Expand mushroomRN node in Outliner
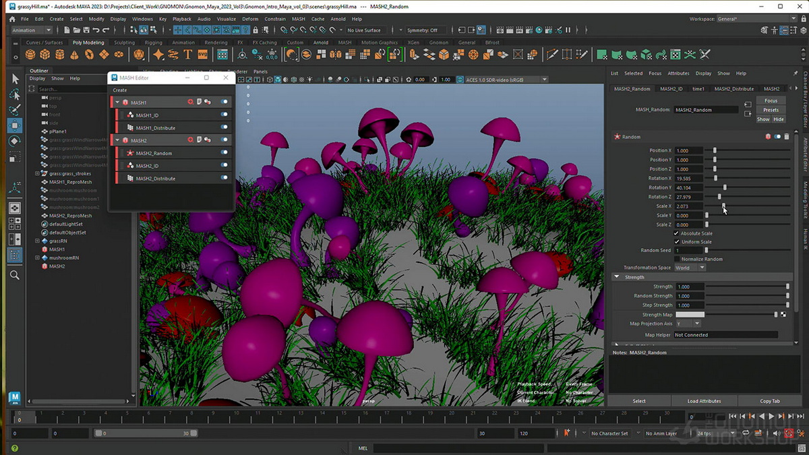The height and width of the screenshot is (455, 809). (38, 257)
